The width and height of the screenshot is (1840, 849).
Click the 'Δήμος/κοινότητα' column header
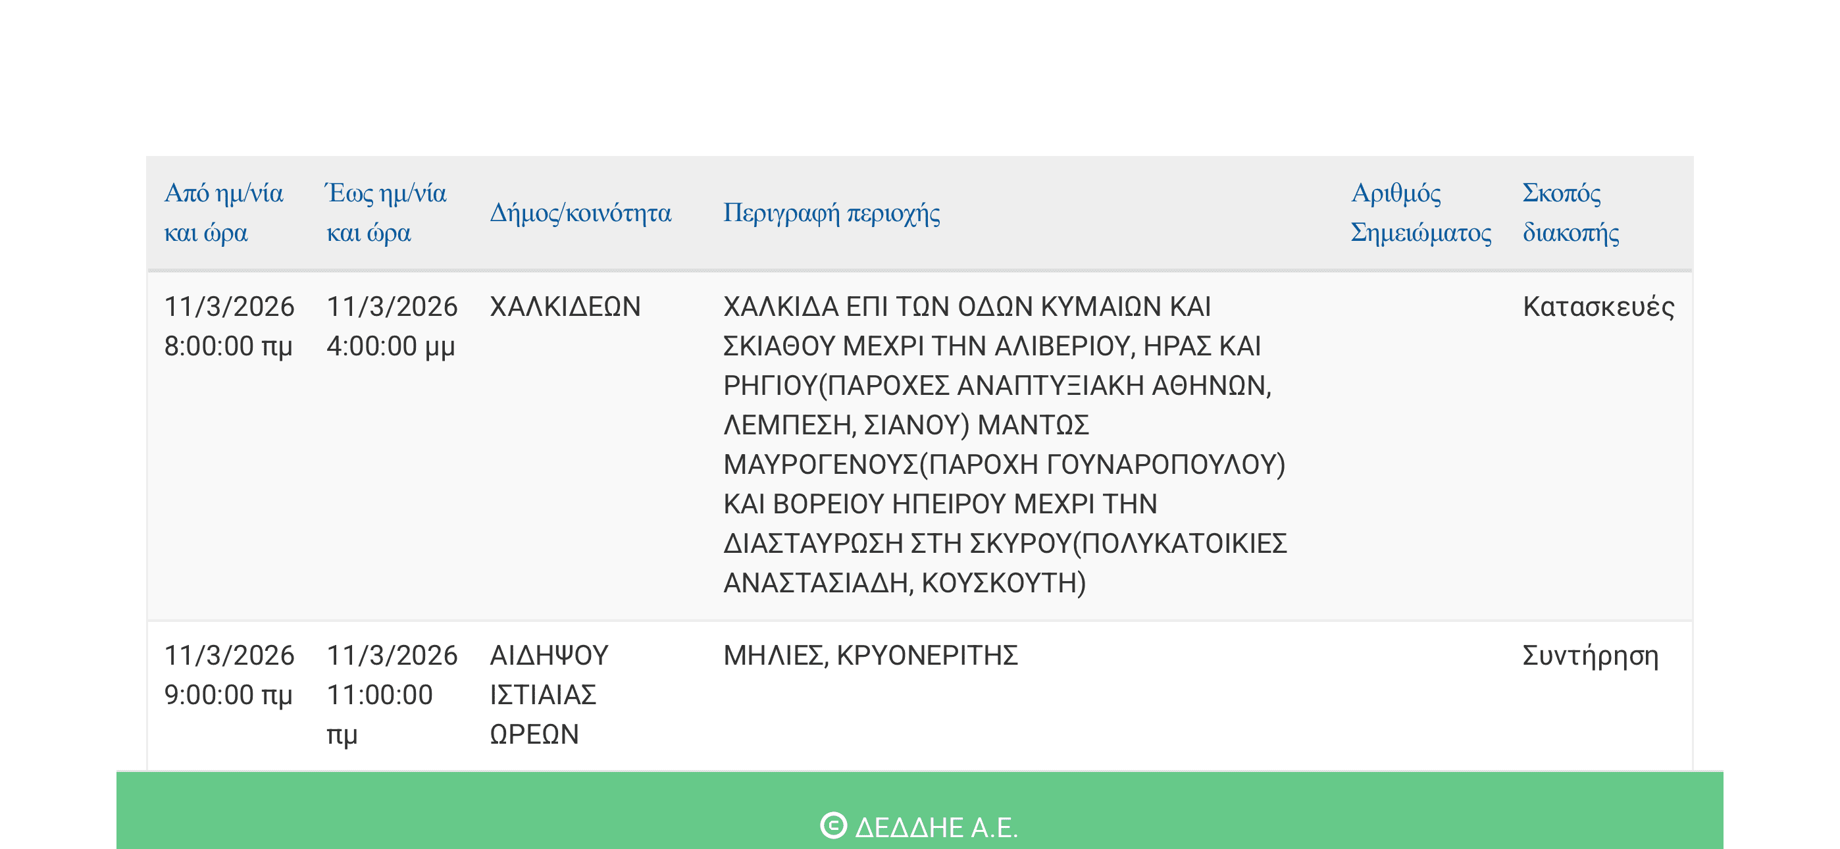(x=580, y=213)
